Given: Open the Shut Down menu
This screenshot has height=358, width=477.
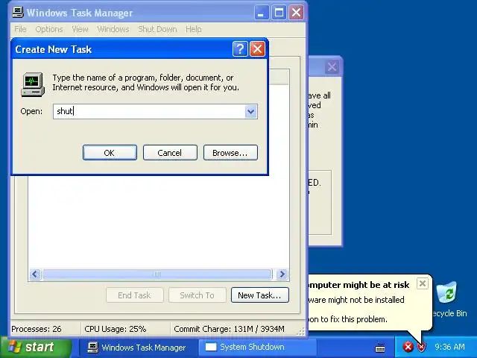Looking at the screenshot, I should point(157,29).
